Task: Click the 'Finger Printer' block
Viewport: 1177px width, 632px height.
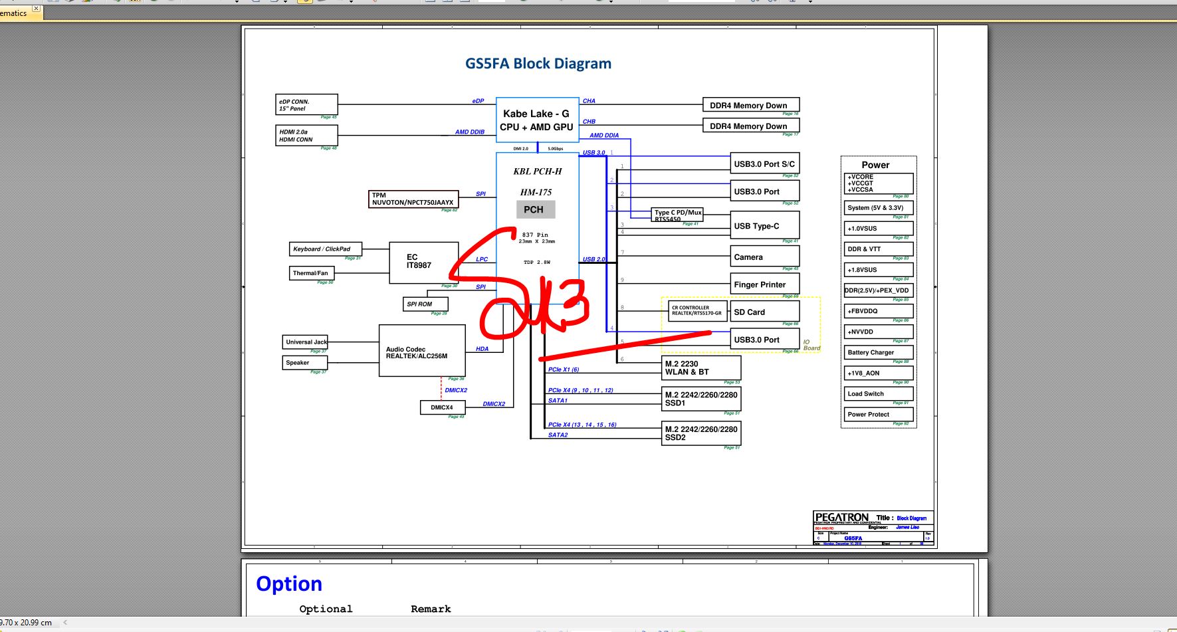Action: point(764,284)
